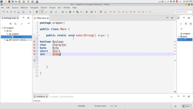
Task: Click the word Character in the editor
Action: pos(59,45)
